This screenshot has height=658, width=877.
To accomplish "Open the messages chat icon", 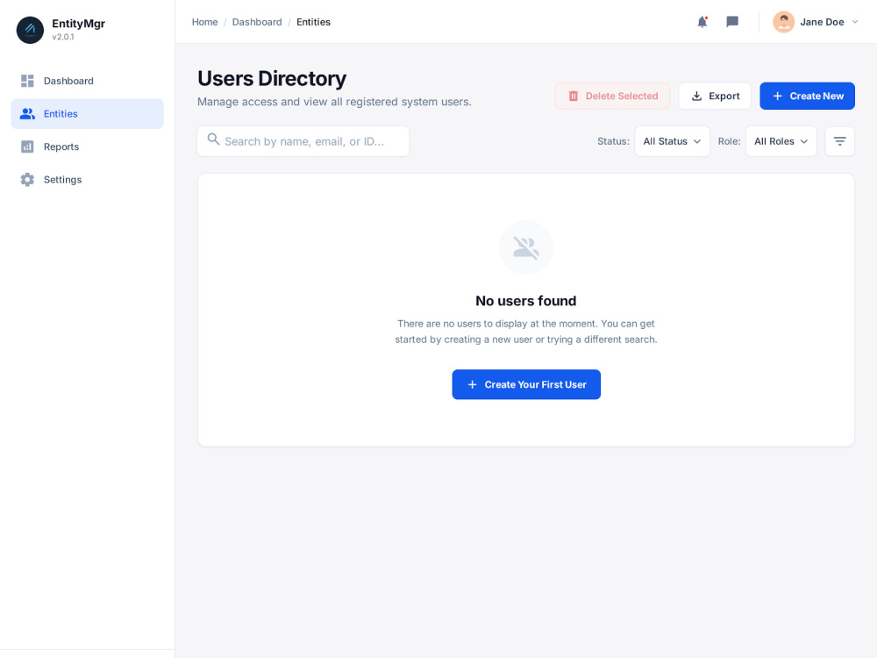I will click(731, 22).
